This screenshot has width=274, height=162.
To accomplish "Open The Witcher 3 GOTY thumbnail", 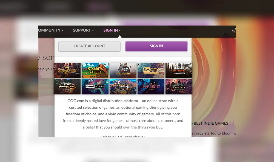I will [x=123, y=70].
